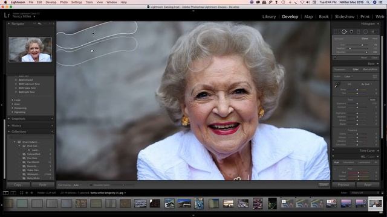Select the Radial Filter tool
The width and height of the screenshot is (387, 217).
click(x=365, y=32)
